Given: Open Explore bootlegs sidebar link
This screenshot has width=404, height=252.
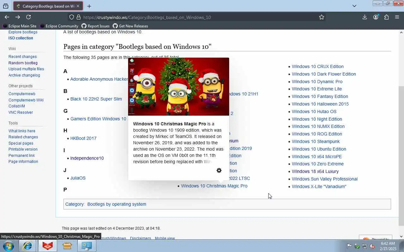Looking at the screenshot, I should pos(23,32).
